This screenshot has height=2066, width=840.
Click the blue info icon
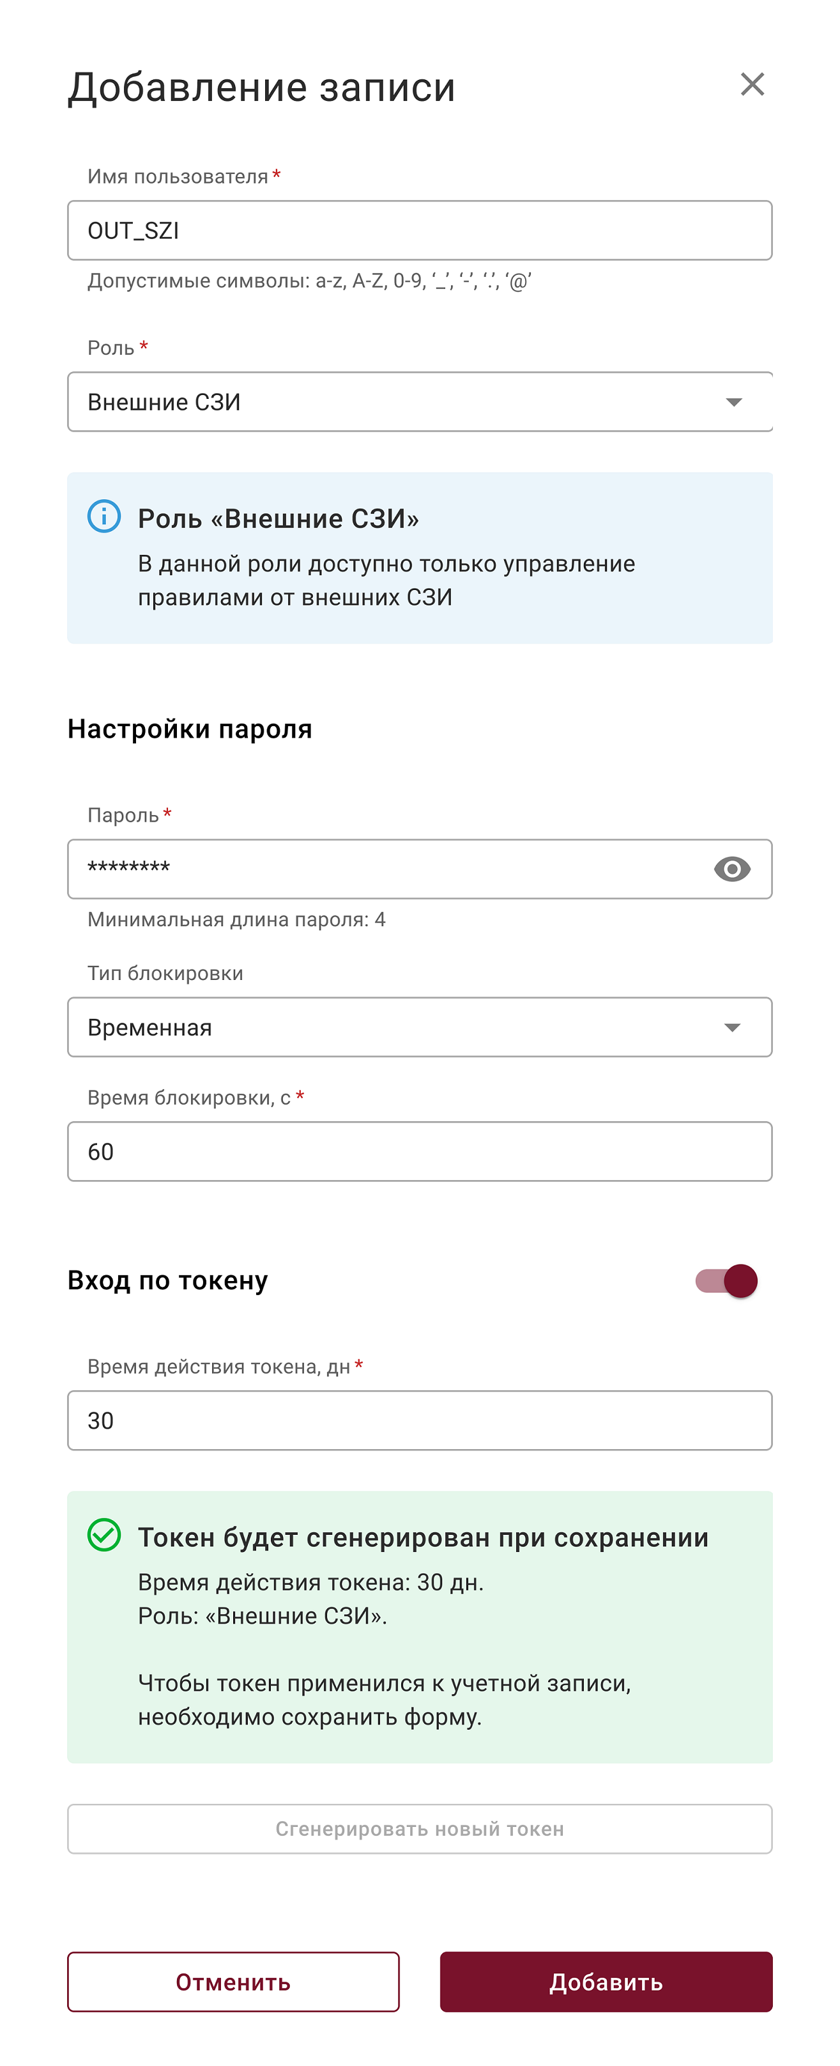[x=104, y=516]
